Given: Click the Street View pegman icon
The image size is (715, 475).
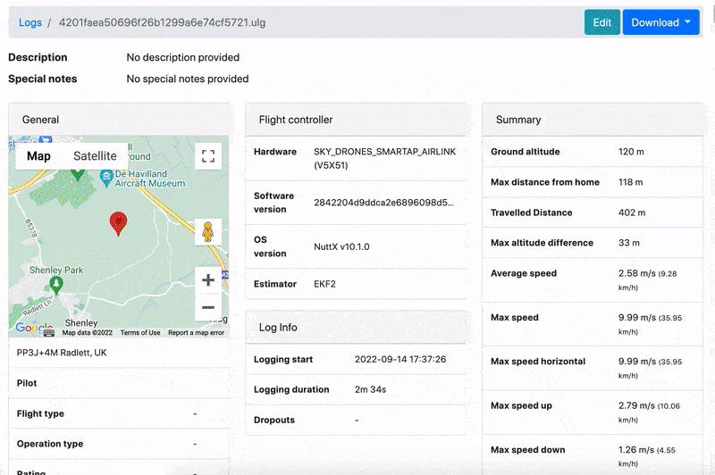Looking at the screenshot, I should pyautogui.click(x=208, y=231).
